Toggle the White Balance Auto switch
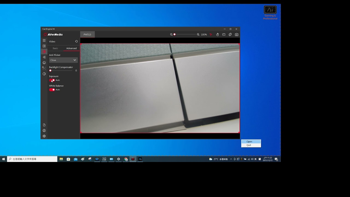The width and height of the screenshot is (350, 197). click(52, 89)
